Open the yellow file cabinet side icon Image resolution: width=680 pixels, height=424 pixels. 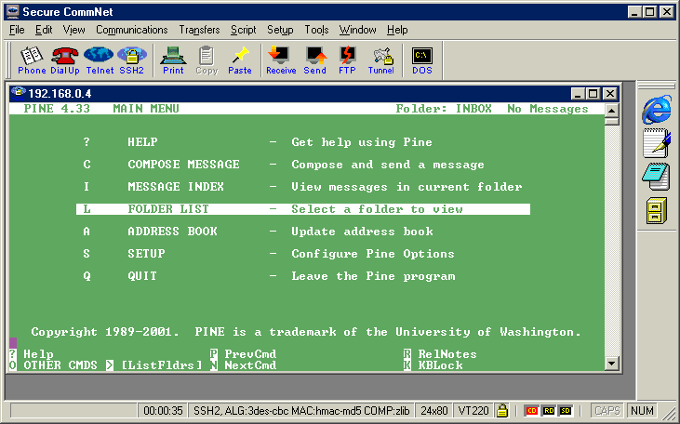[x=656, y=210]
